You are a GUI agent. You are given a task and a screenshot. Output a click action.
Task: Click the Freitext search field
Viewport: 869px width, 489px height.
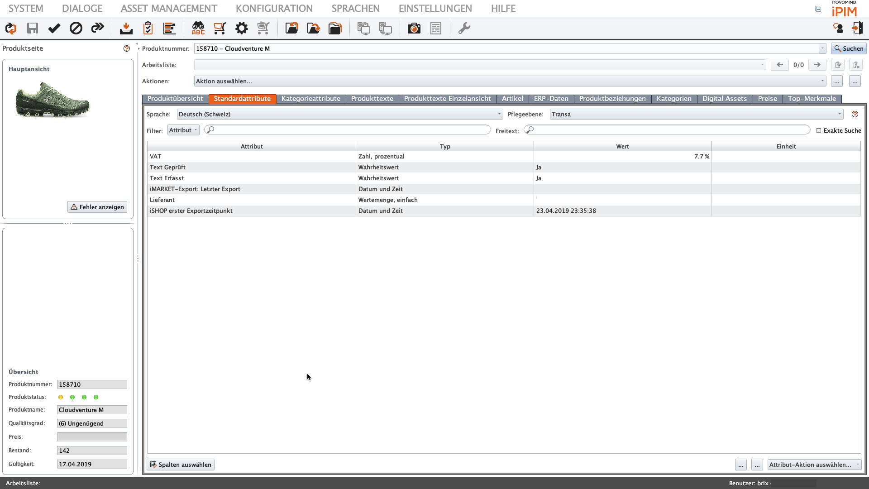(x=668, y=130)
